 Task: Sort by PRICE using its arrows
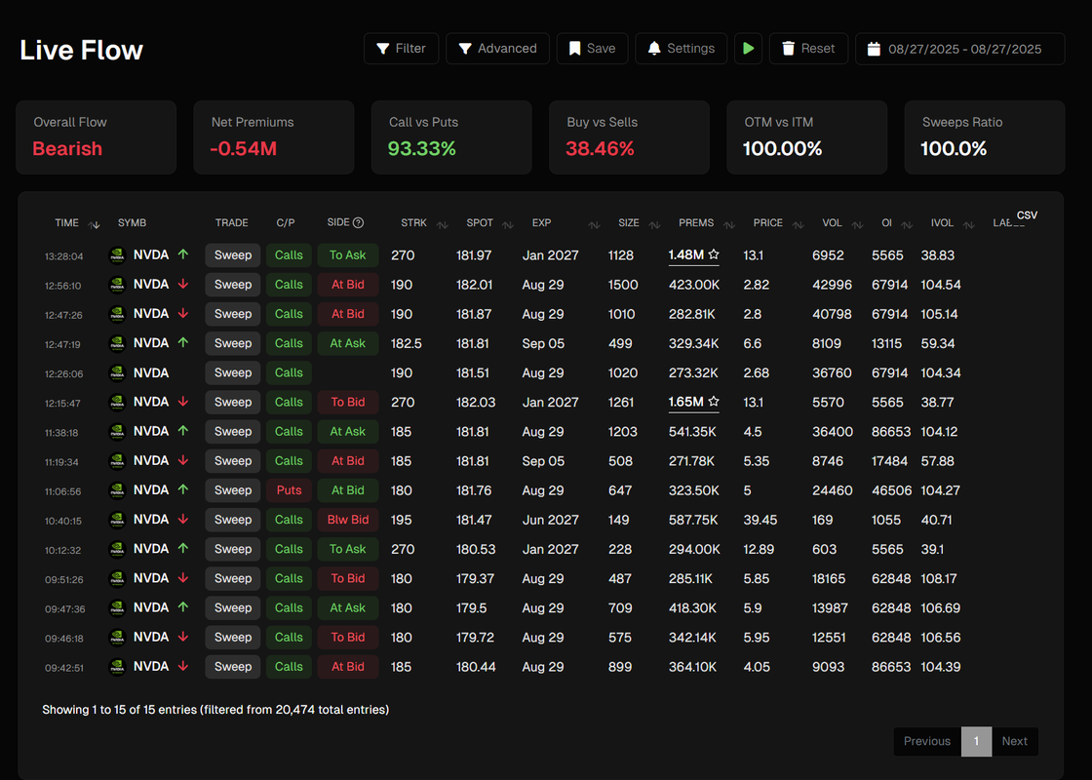point(799,224)
